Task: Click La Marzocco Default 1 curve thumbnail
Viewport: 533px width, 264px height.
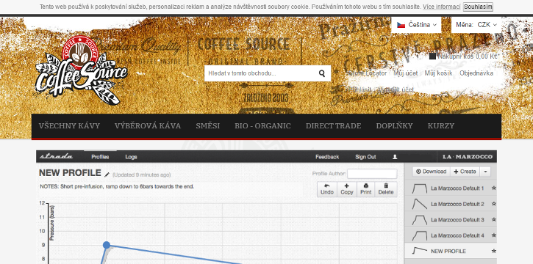Action: (x=420, y=188)
